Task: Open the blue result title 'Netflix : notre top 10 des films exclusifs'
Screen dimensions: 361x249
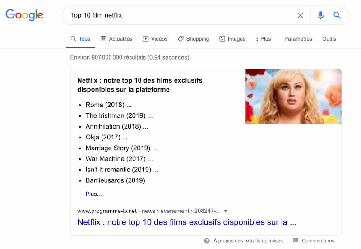Action: [187, 222]
